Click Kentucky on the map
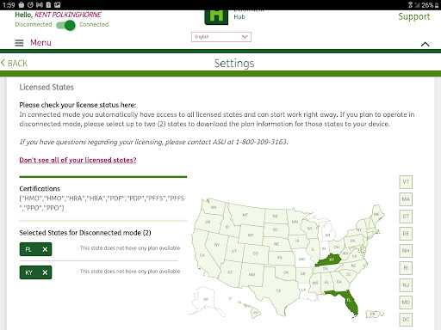The width and height of the screenshot is (441, 330). 331,260
